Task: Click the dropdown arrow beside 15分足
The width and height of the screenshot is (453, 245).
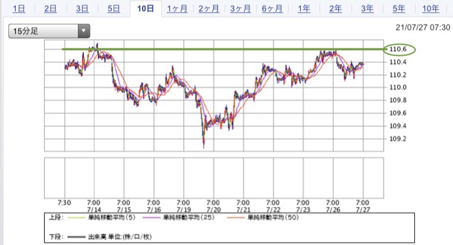Action: click(x=84, y=31)
